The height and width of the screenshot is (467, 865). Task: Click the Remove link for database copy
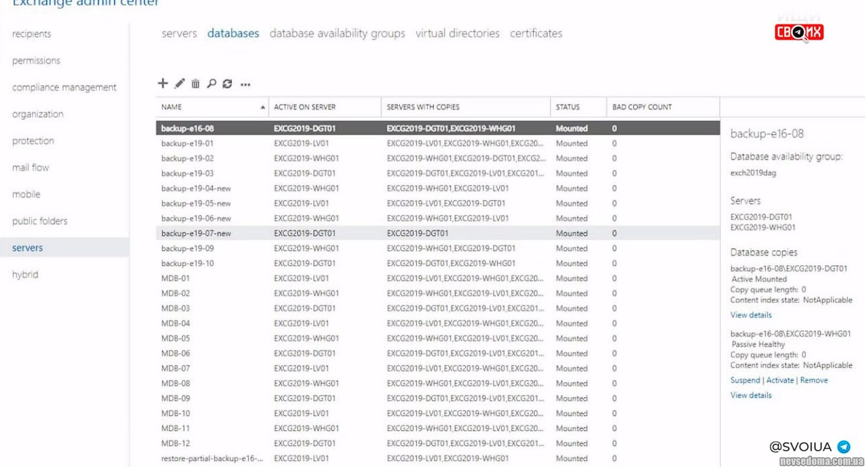pos(814,380)
